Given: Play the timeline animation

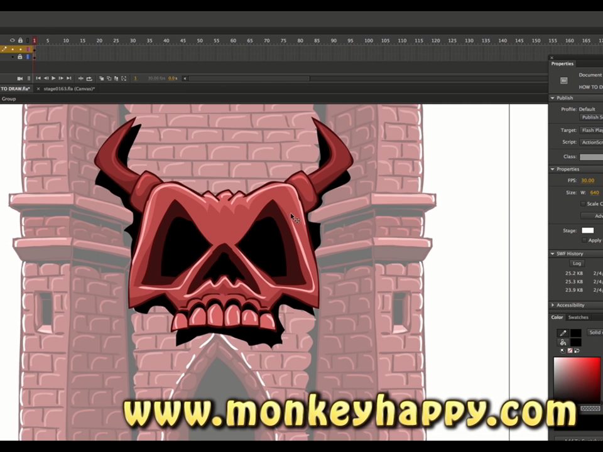Looking at the screenshot, I should (x=53, y=78).
